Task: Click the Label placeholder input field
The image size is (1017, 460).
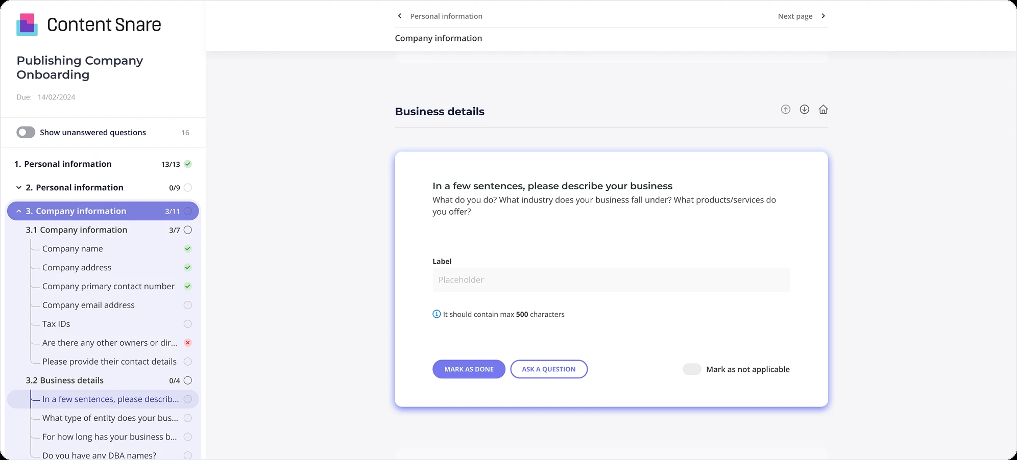Action: point(611,279)
